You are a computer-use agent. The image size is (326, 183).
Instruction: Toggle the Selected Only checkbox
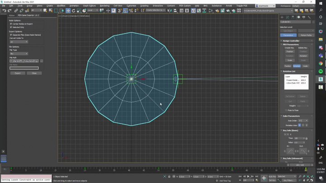tap(11, 27)
